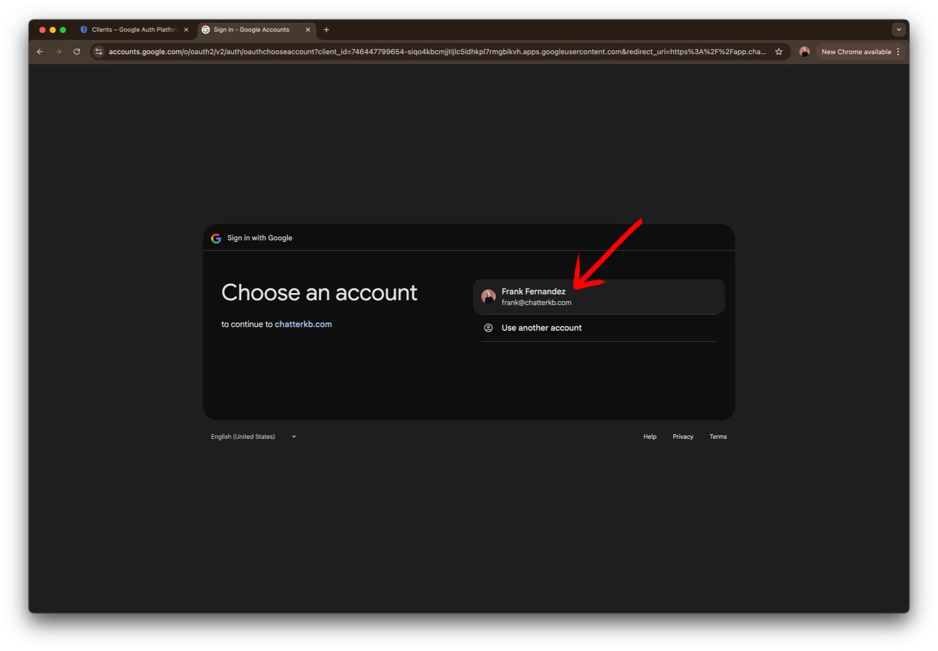Switch to Clients – Google Auth Platform tab
The image size is (938, 651).
135,30
